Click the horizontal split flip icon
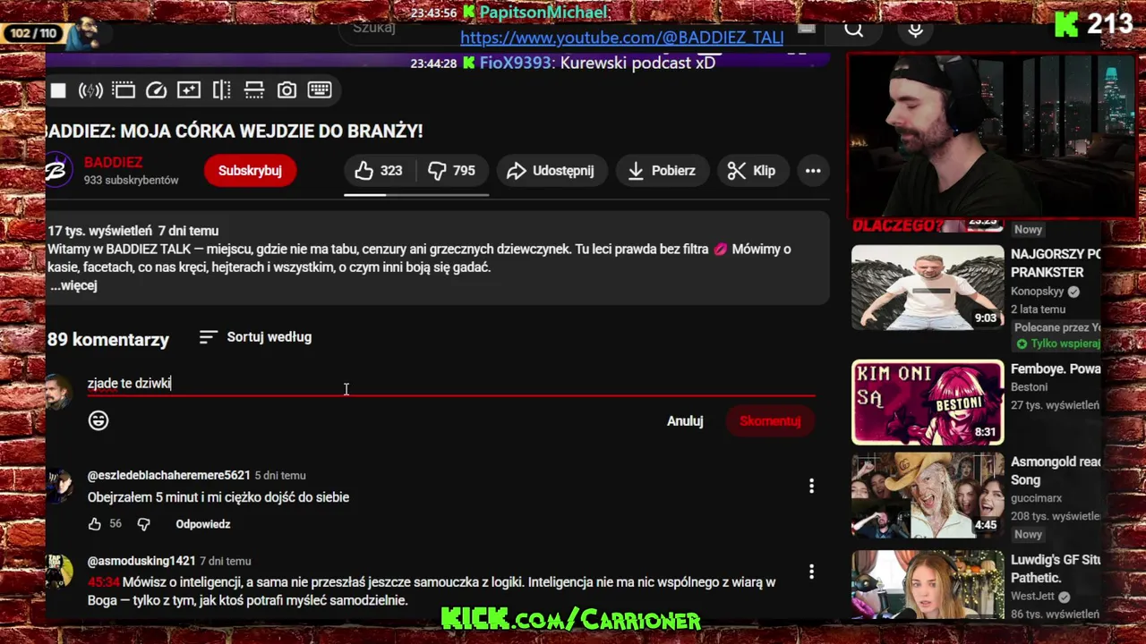1146x644 pixels. click(x=254, y=90)
